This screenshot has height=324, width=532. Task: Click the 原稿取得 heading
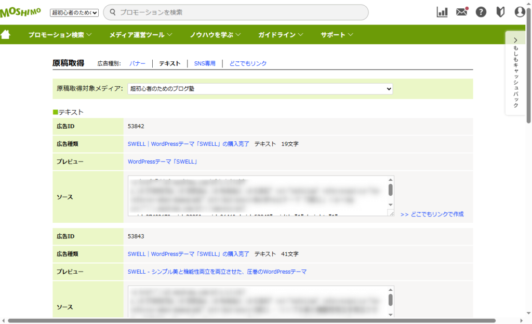point(68,63)
